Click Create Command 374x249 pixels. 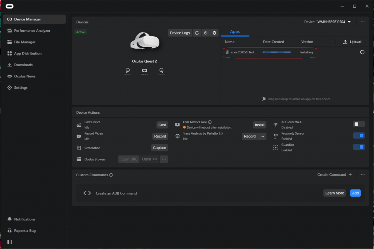335,175
